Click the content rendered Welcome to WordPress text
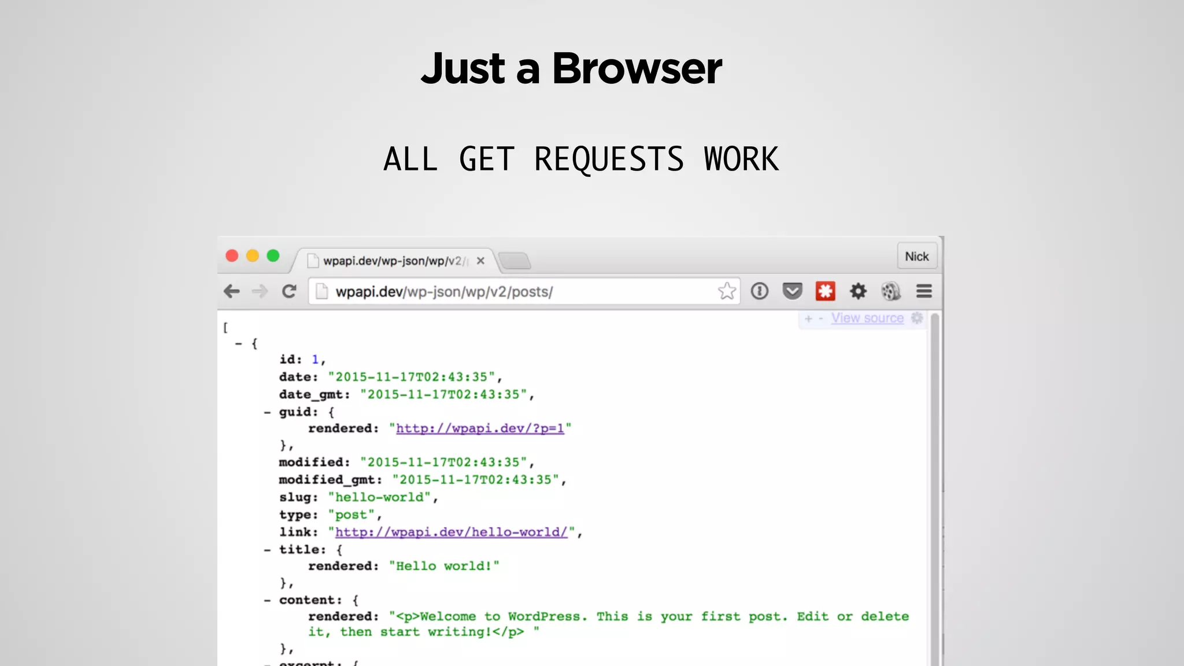 (x=608, y=624)
